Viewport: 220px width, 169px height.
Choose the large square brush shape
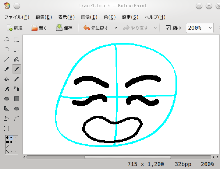(x=7, y=142)
